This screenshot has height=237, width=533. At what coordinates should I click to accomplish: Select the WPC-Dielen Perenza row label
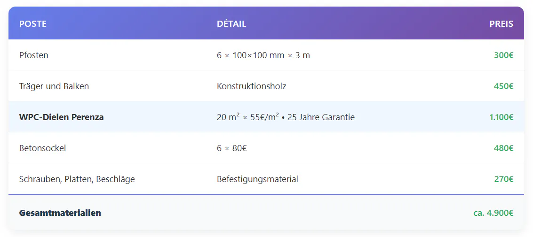[x=61, y=117]
